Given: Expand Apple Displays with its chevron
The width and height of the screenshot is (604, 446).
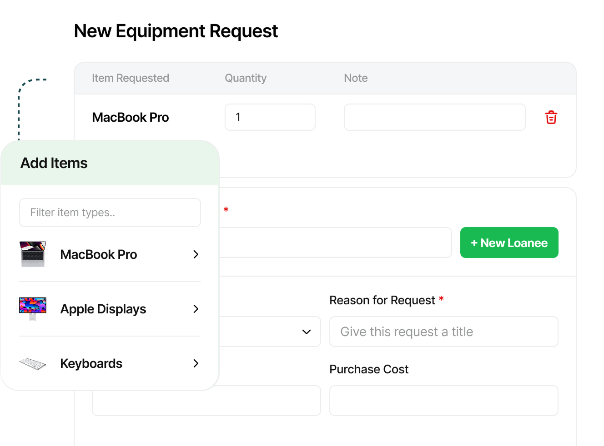Looking at the screenshot, I should [196, 309].
